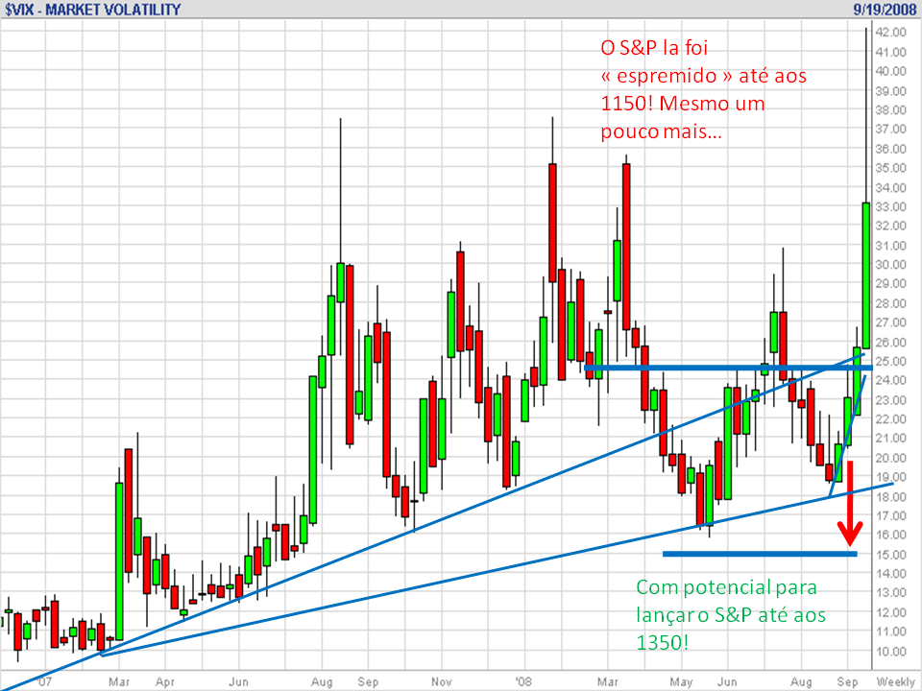This screenshot has height=691, width=922.
Task: Click the green text '1350!'
Action: [662, 642]
